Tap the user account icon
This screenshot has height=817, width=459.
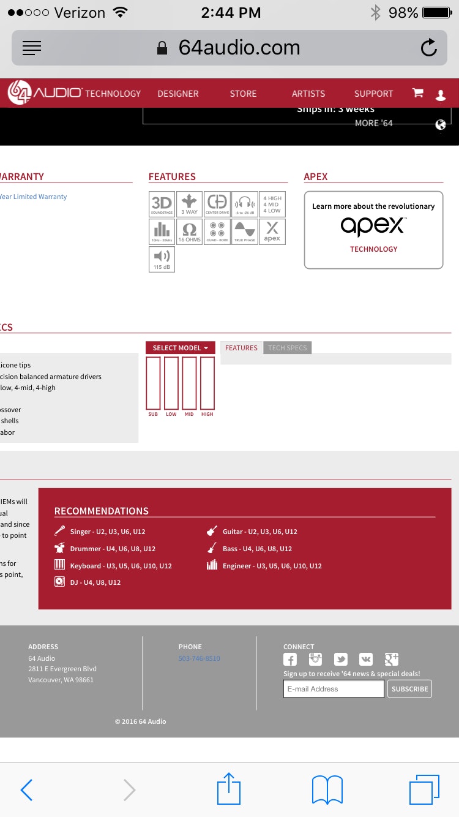pos(441,94)
